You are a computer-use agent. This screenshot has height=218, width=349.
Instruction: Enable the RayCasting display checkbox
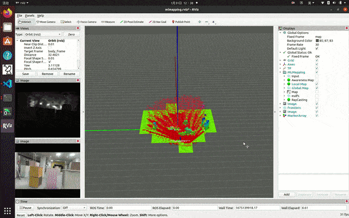(x=317, y=100)
